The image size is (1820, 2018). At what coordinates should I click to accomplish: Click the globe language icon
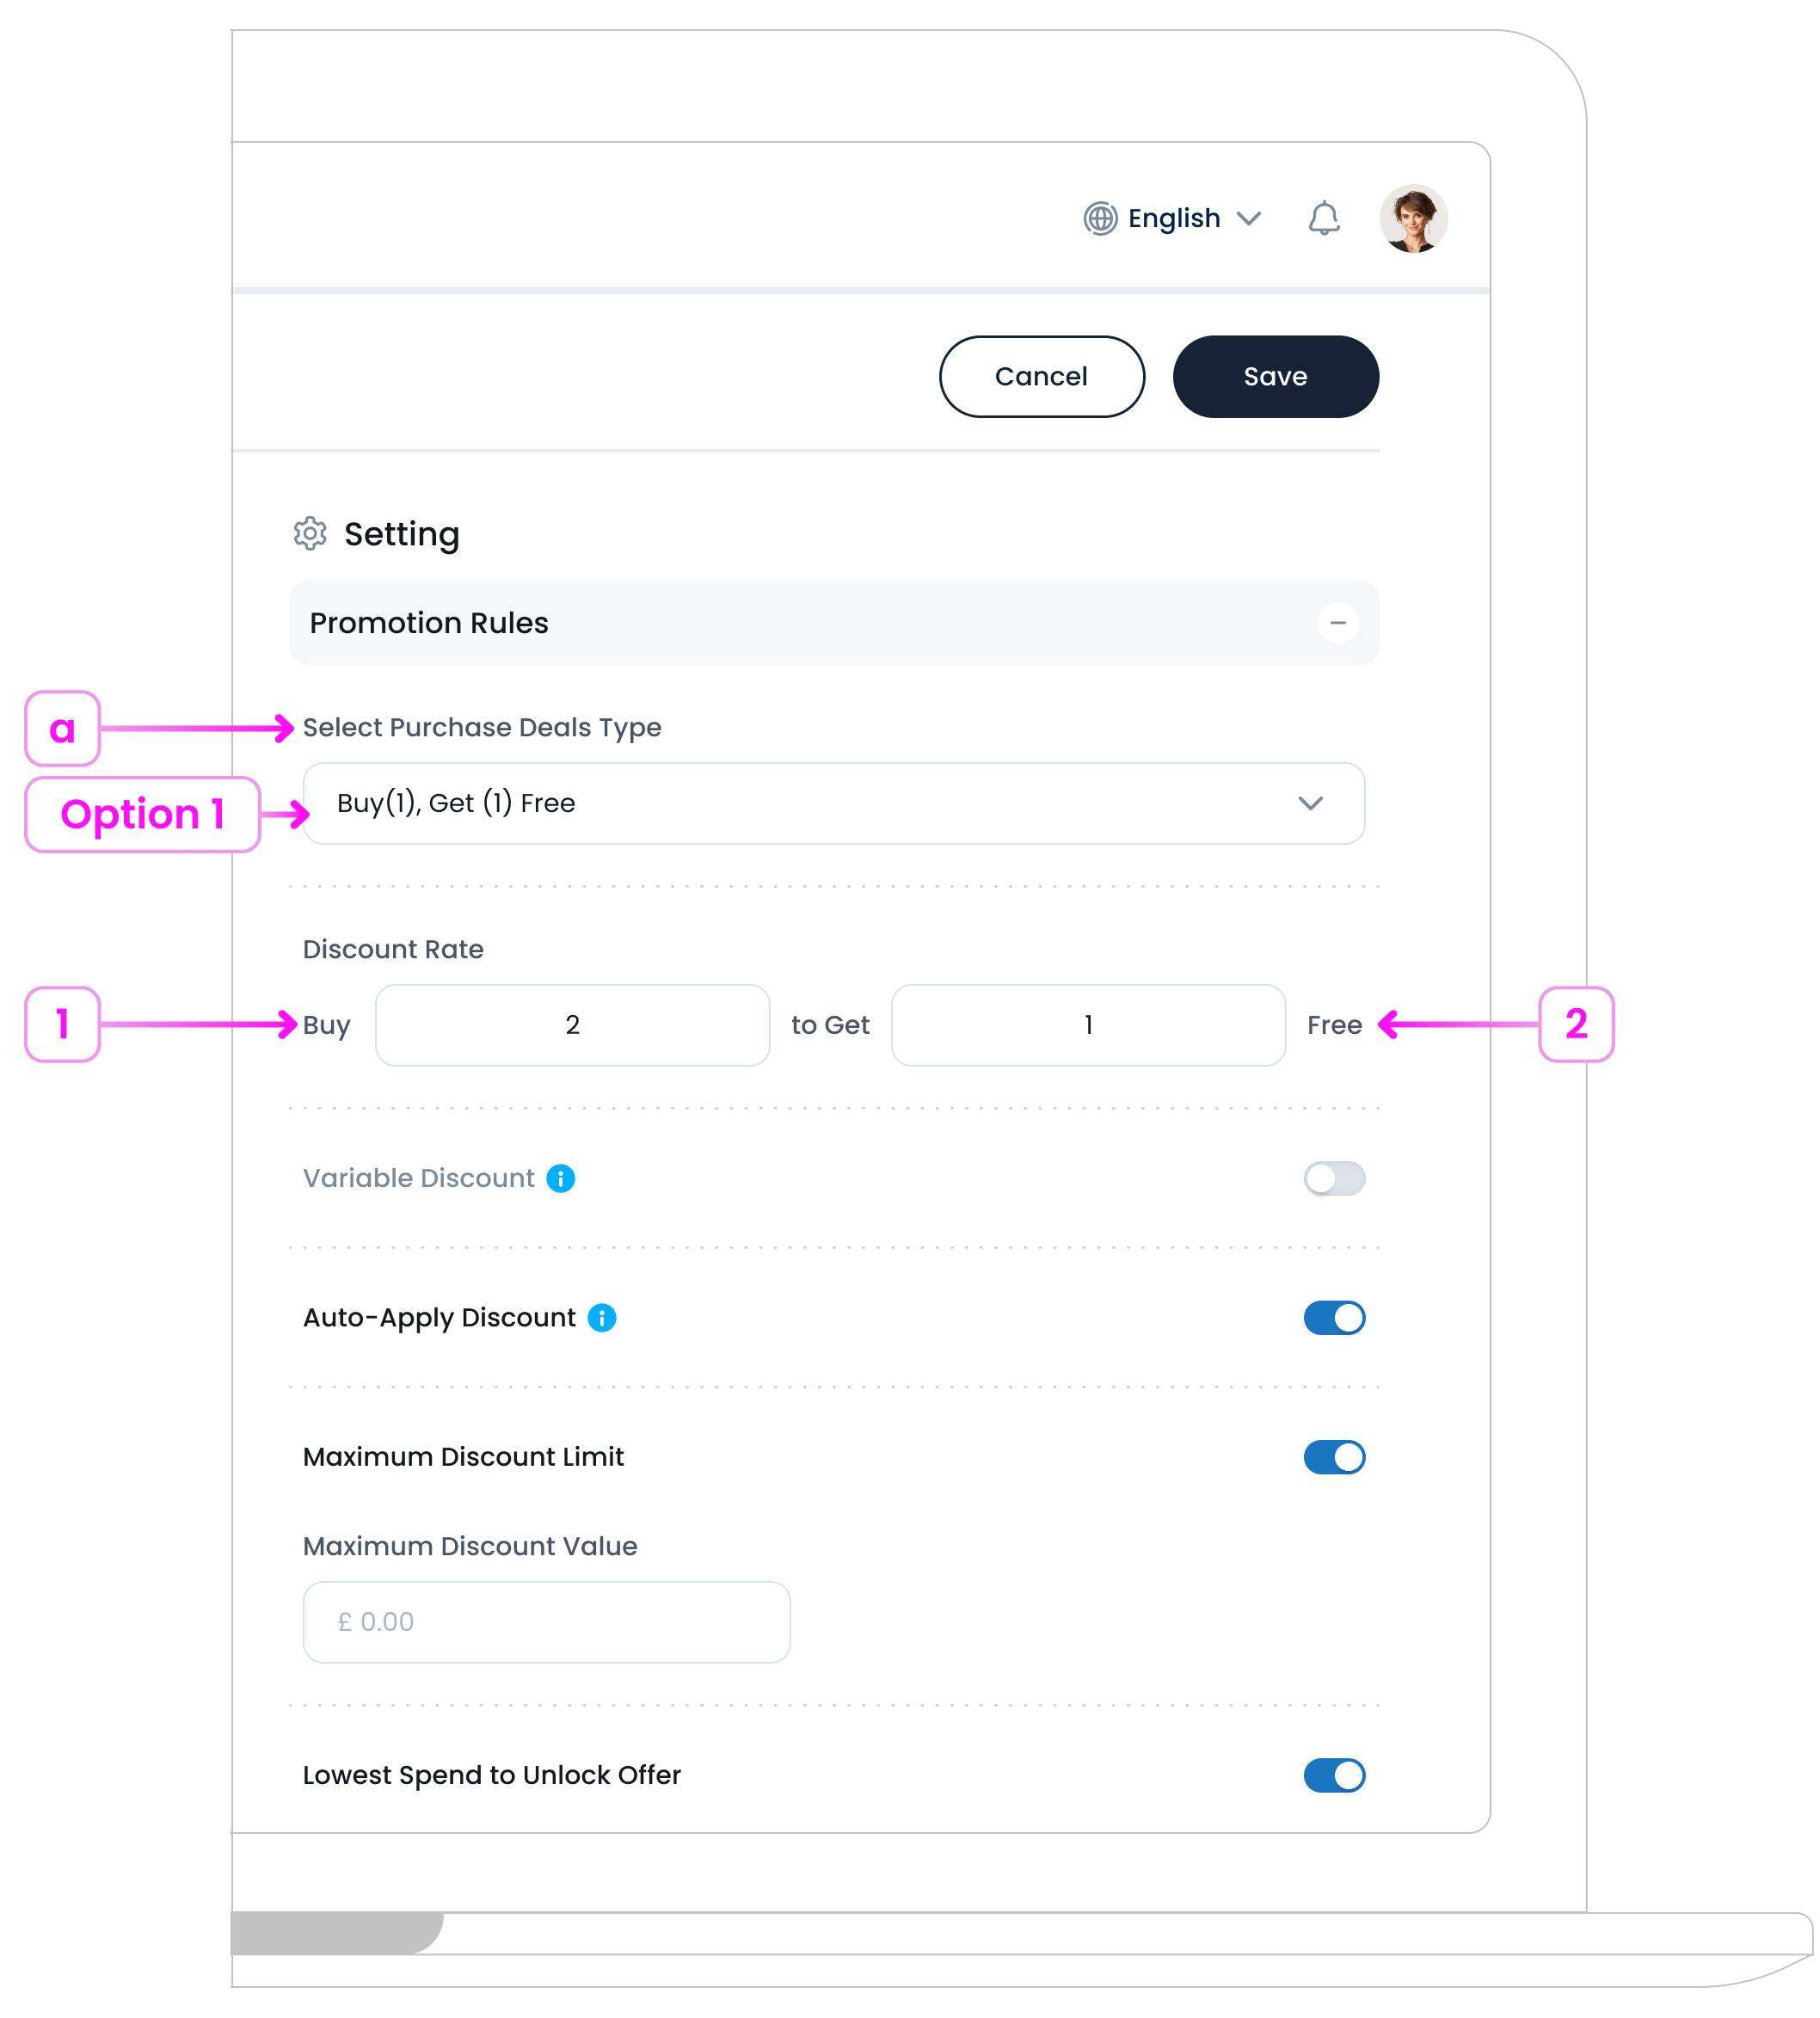1100,218
